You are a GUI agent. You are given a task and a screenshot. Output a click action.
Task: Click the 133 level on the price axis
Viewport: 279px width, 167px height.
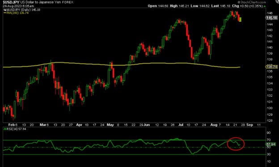point(270,90)
